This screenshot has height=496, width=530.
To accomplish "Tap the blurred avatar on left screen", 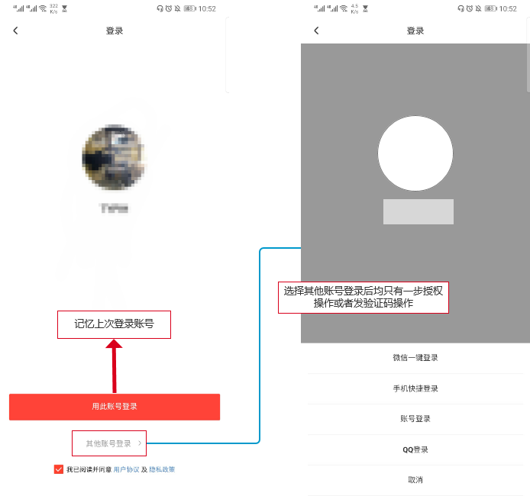I will (x=114, y=157).
